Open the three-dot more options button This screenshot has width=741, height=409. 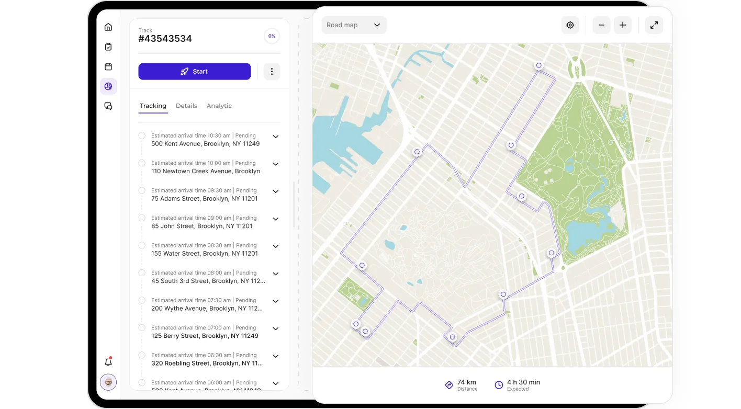click(272, 72)
